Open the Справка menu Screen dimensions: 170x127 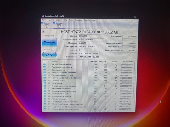[78, 20]
